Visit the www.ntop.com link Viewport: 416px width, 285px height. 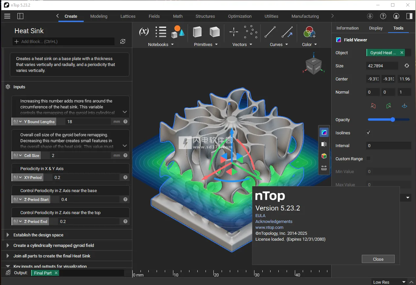[269, 227]
